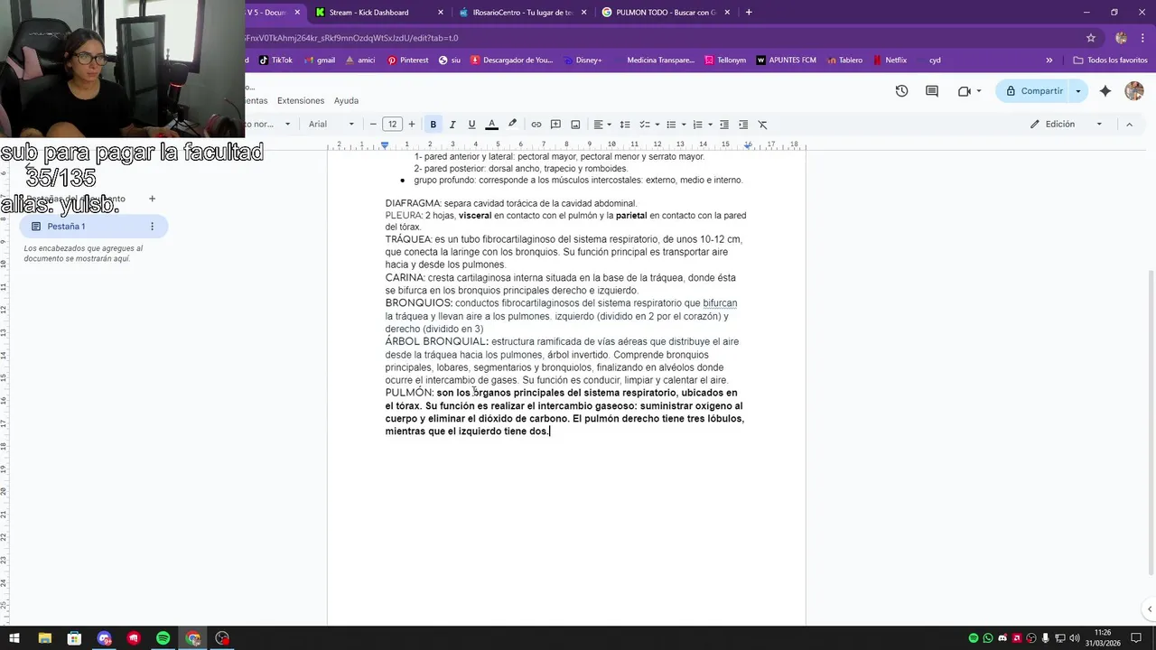The width and height of the screenshot is (1156, 650).
Task: Start a video call with the camera icon
Action: pos(969,91)
